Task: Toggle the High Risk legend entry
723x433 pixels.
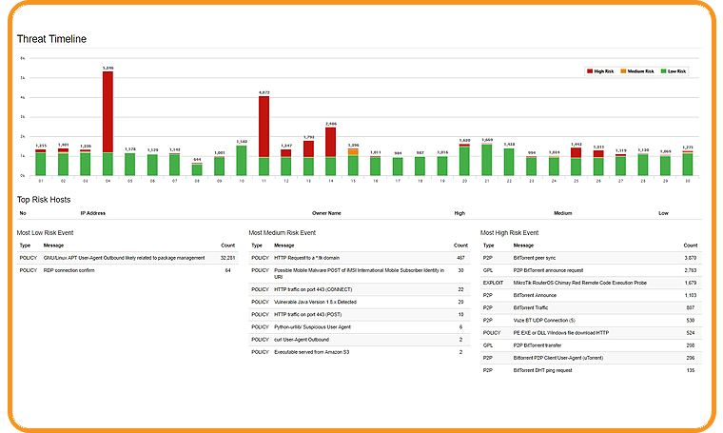Action: (602, 71)
